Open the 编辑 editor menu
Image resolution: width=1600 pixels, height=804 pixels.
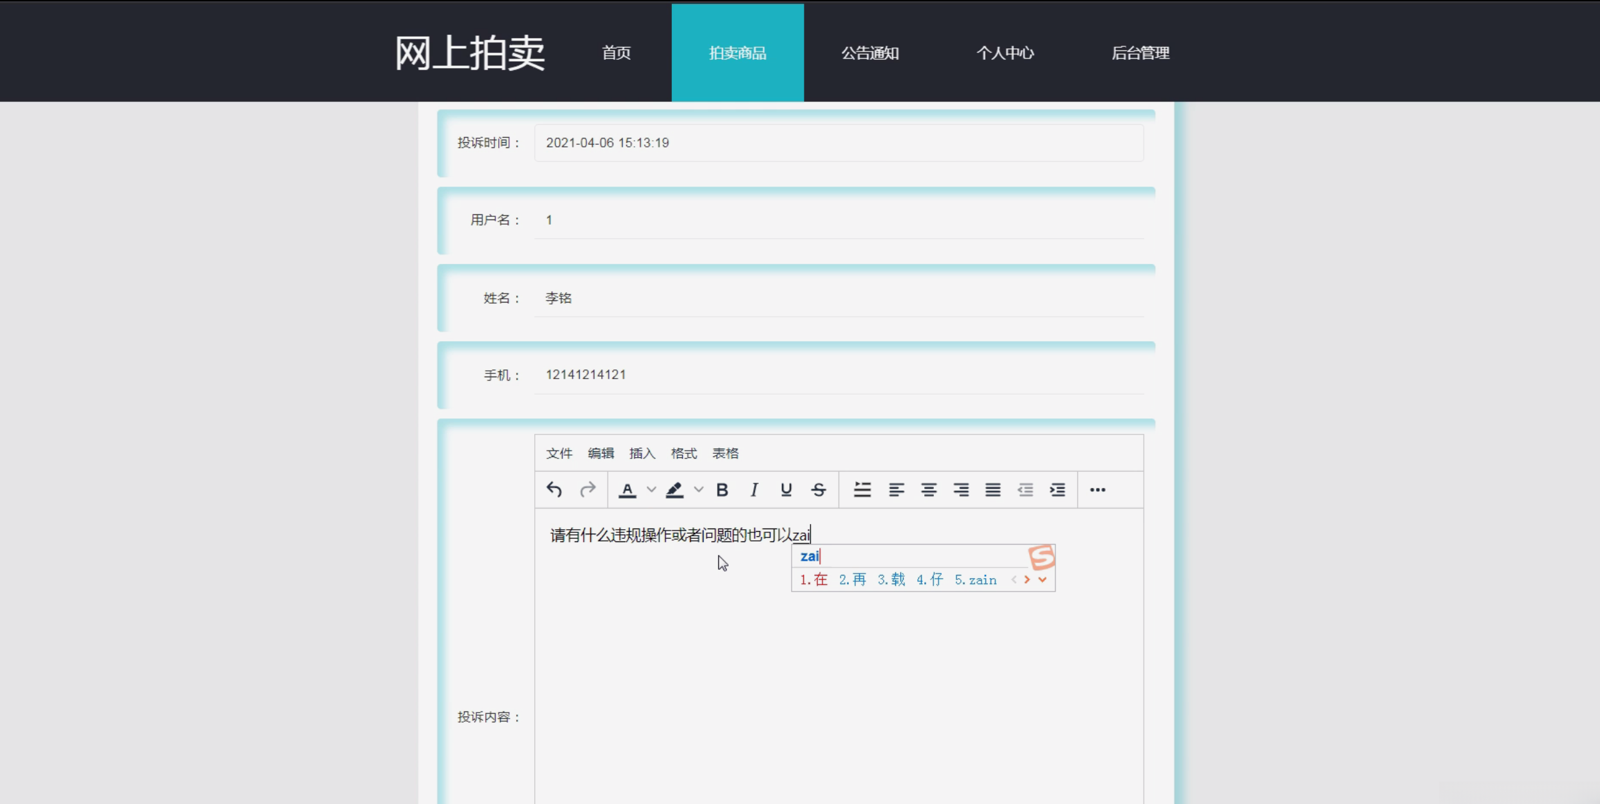tap(601, 453)
